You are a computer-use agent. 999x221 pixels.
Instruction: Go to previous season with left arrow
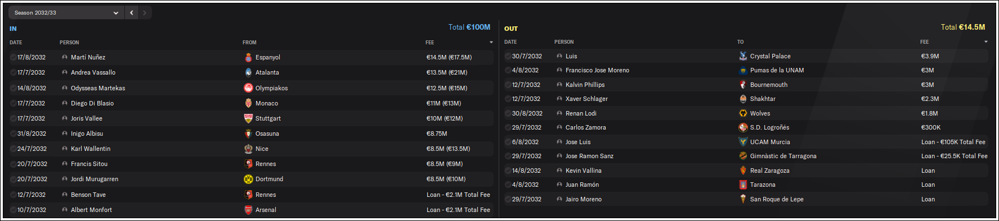tap(131, 12)
